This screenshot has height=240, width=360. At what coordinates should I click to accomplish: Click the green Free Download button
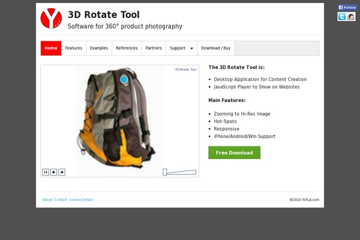234,153
